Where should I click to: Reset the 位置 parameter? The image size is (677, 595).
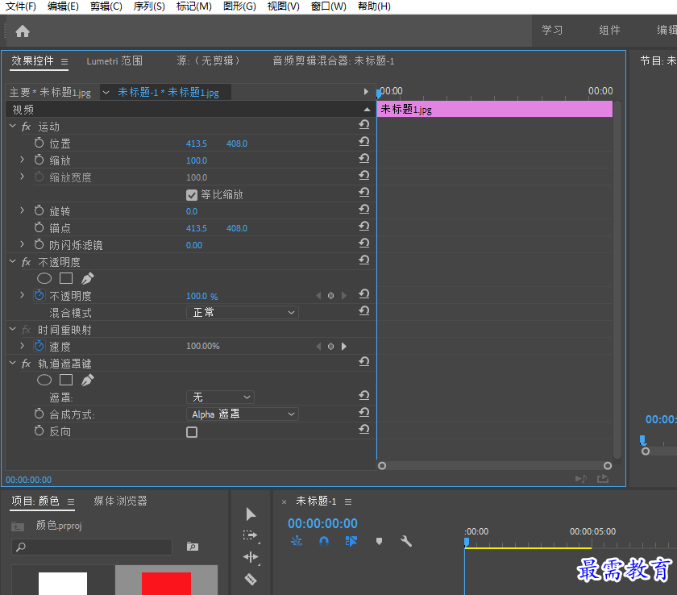coord(364,142)
